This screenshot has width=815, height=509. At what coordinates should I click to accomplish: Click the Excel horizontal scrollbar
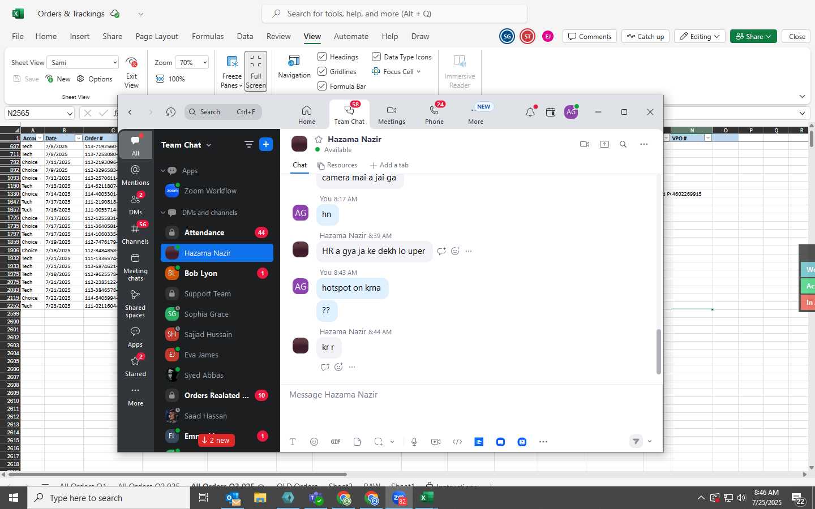click(x=177, y=475)
